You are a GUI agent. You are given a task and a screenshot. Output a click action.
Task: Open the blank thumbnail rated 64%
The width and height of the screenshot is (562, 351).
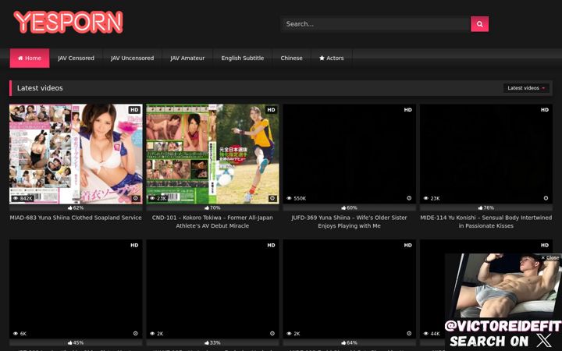coord(350,289)
